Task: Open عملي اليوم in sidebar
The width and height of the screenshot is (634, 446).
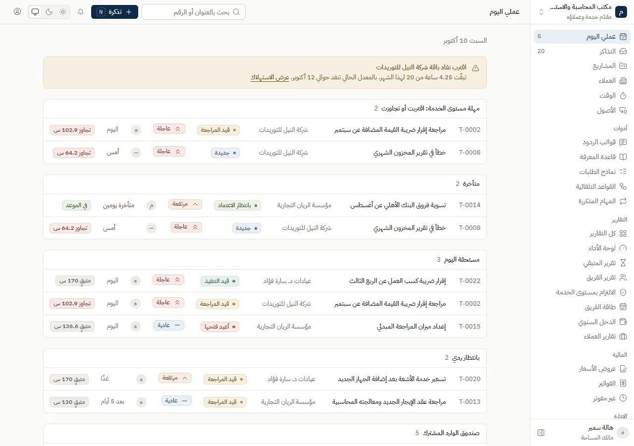Action: (582, 36)
